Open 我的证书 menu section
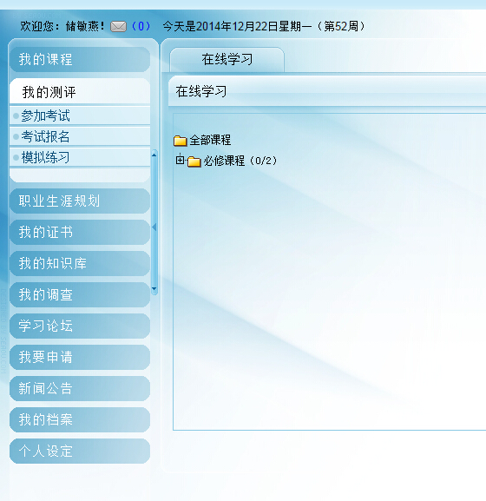This screenshot has width=486, height=501. click(80, 232)
